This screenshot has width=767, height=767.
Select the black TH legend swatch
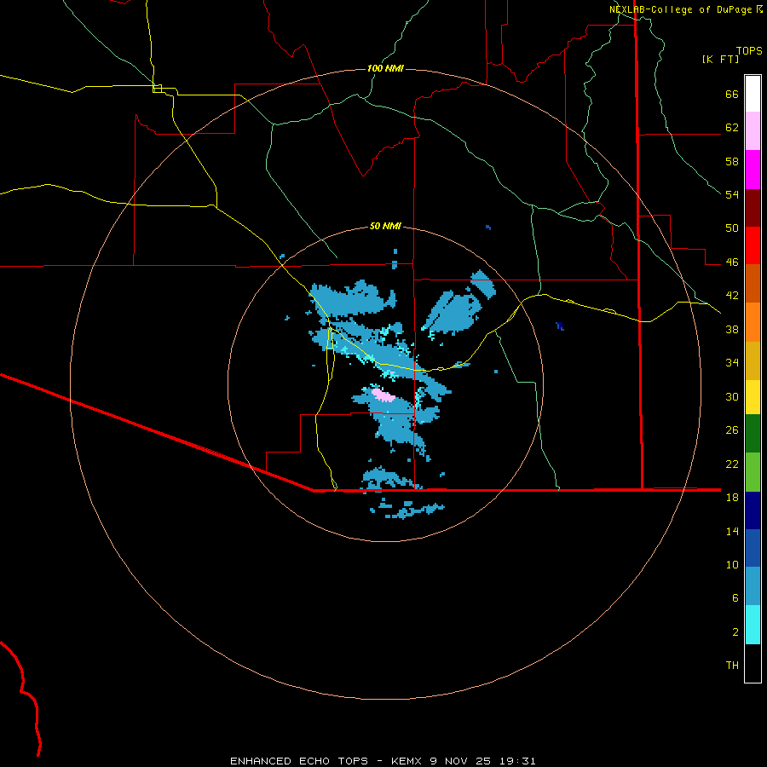pyautogui.click(x=753, y=663)
